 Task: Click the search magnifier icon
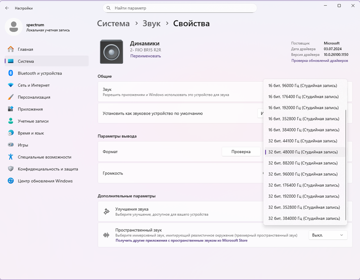(x=109, y=8)
